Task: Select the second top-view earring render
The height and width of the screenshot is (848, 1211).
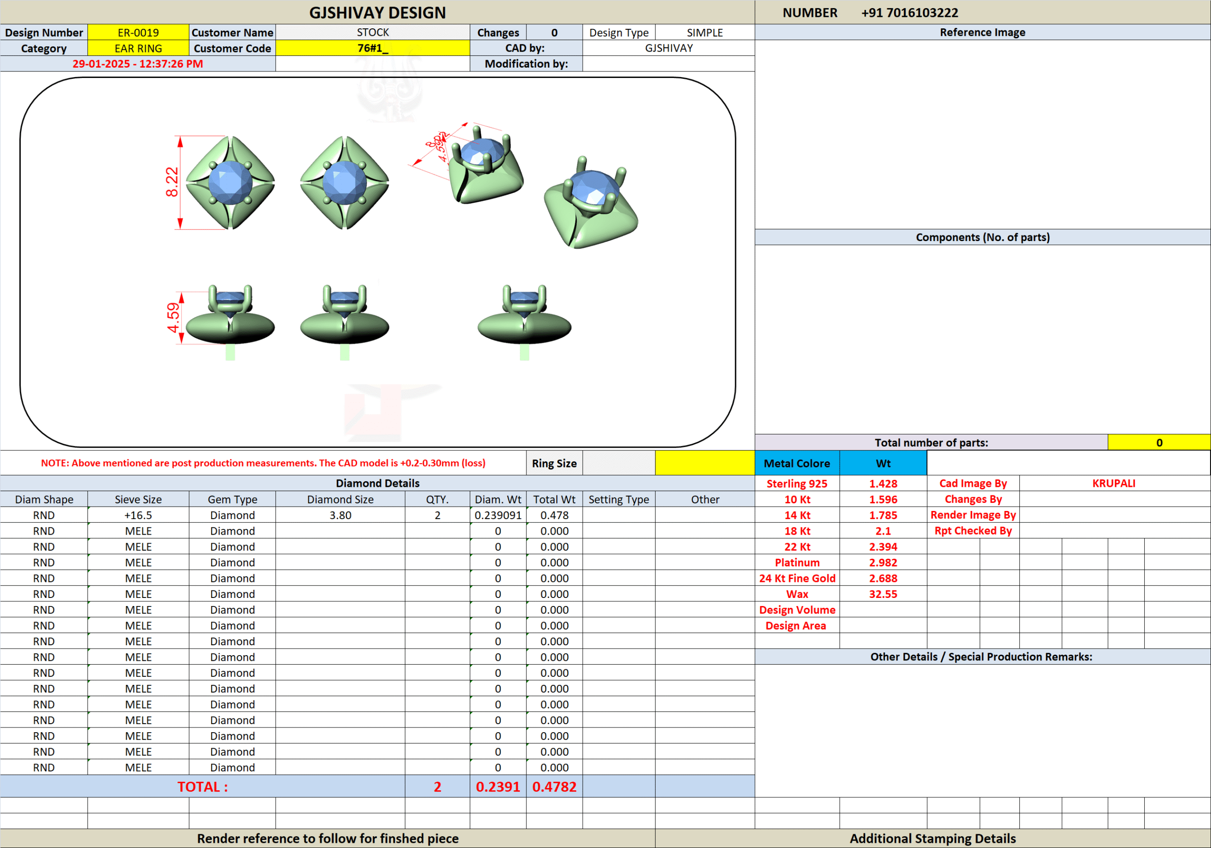Action: (x=344, y=182)
